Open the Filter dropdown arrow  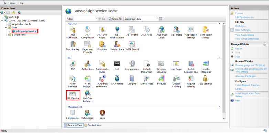pyautogui.click(x=96, y=19)
